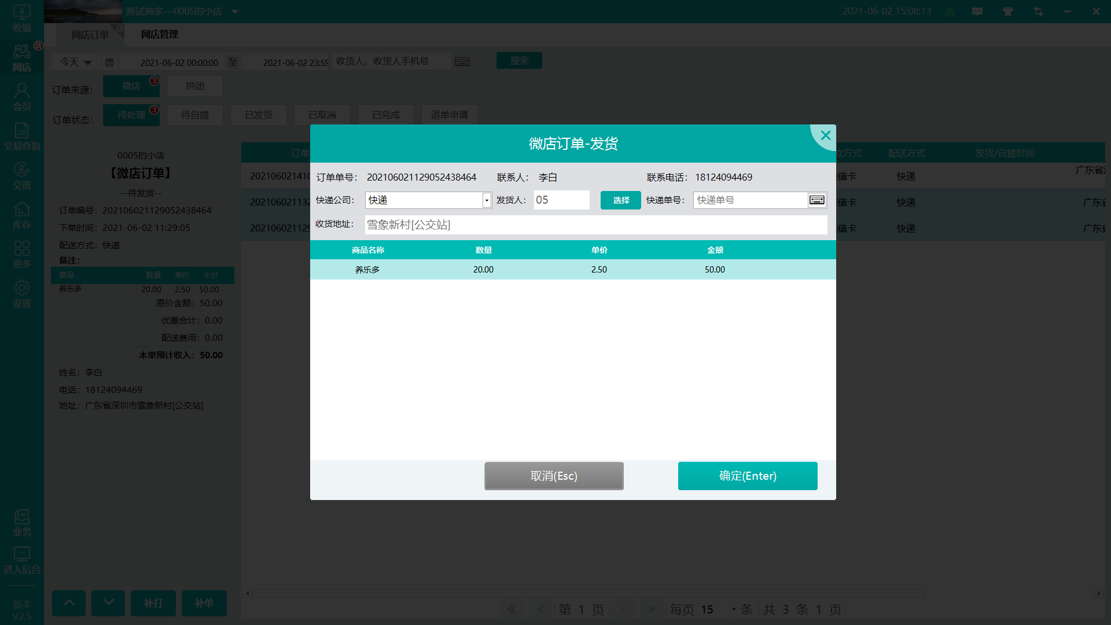Select 拼团 order source
Screen dimensions: 1111x625
pos(195,86)
